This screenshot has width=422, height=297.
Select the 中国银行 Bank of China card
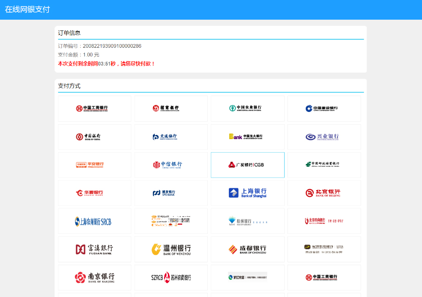(x=94, y=137)
